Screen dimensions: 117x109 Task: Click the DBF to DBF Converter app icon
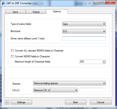coord(4,3)
